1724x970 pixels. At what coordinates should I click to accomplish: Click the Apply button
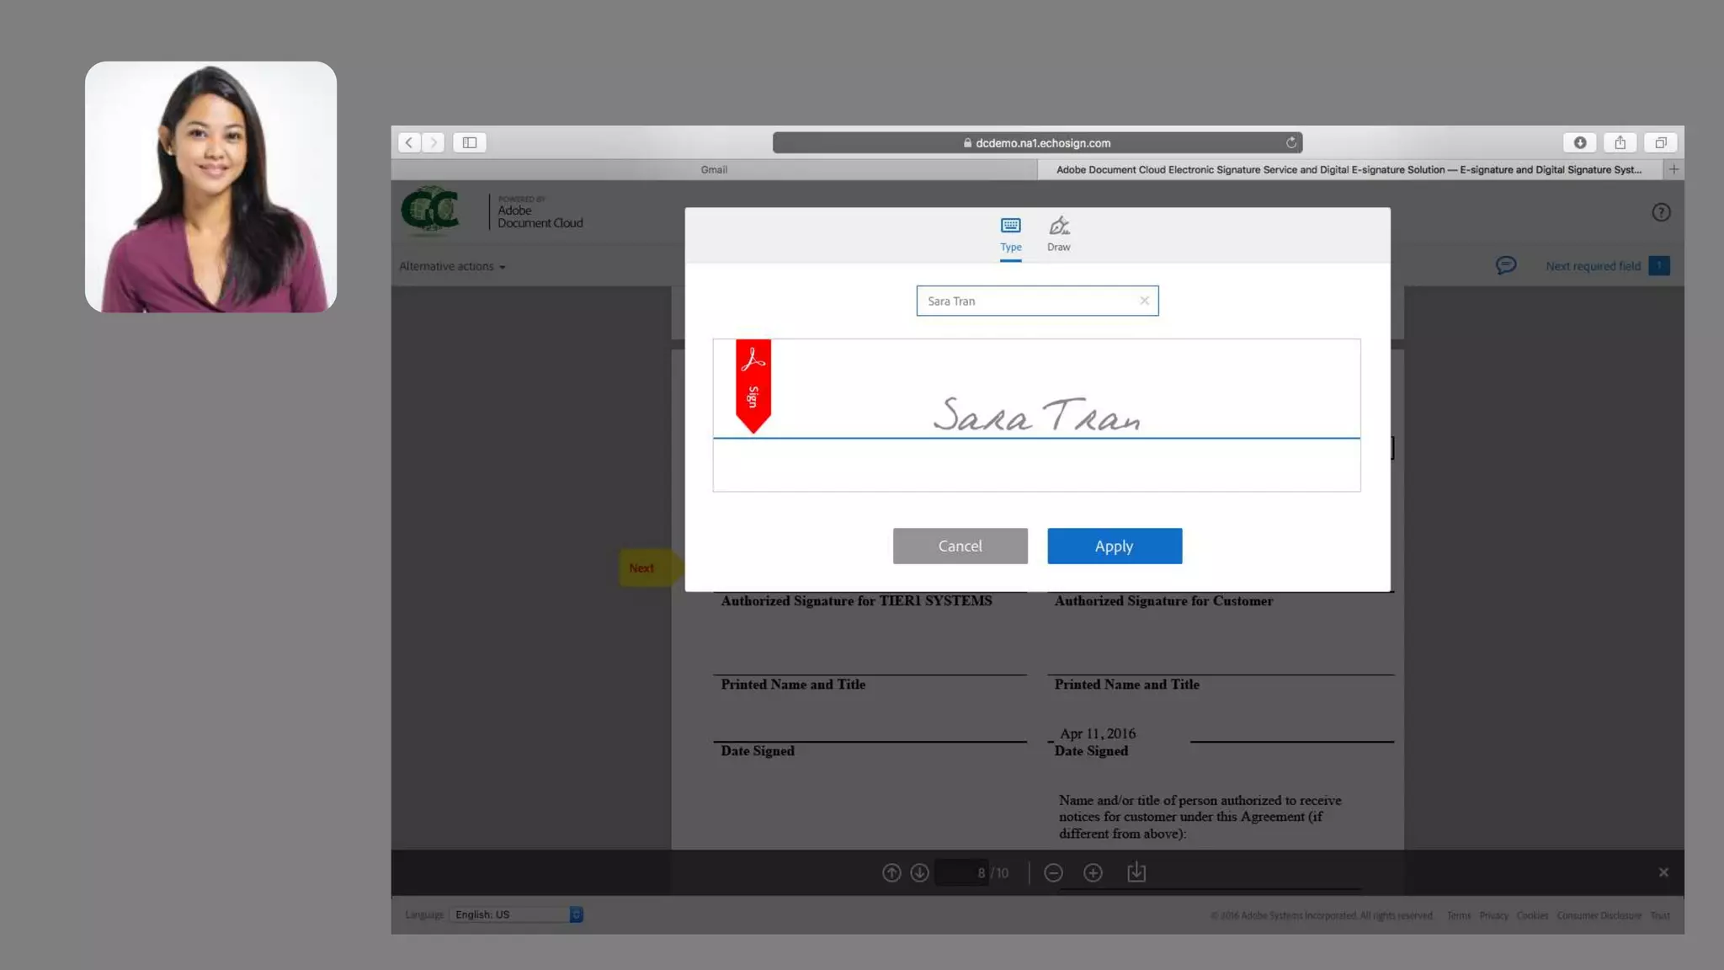pos(1114,546)
